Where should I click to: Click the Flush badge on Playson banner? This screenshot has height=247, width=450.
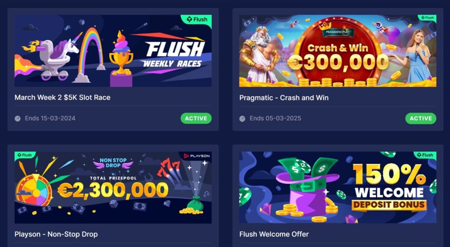[25, 155]
